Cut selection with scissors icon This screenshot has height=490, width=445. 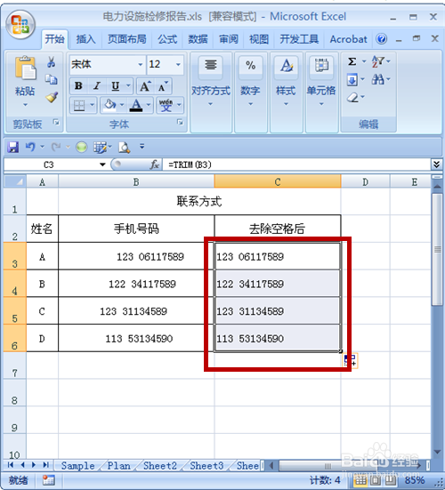coord(52,62)
